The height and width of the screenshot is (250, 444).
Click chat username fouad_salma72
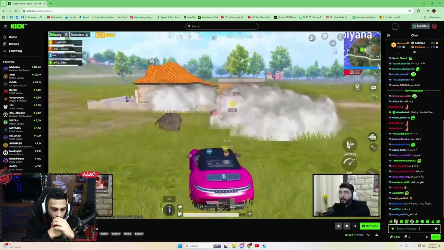pyautogui.click(x=401, y=118)
